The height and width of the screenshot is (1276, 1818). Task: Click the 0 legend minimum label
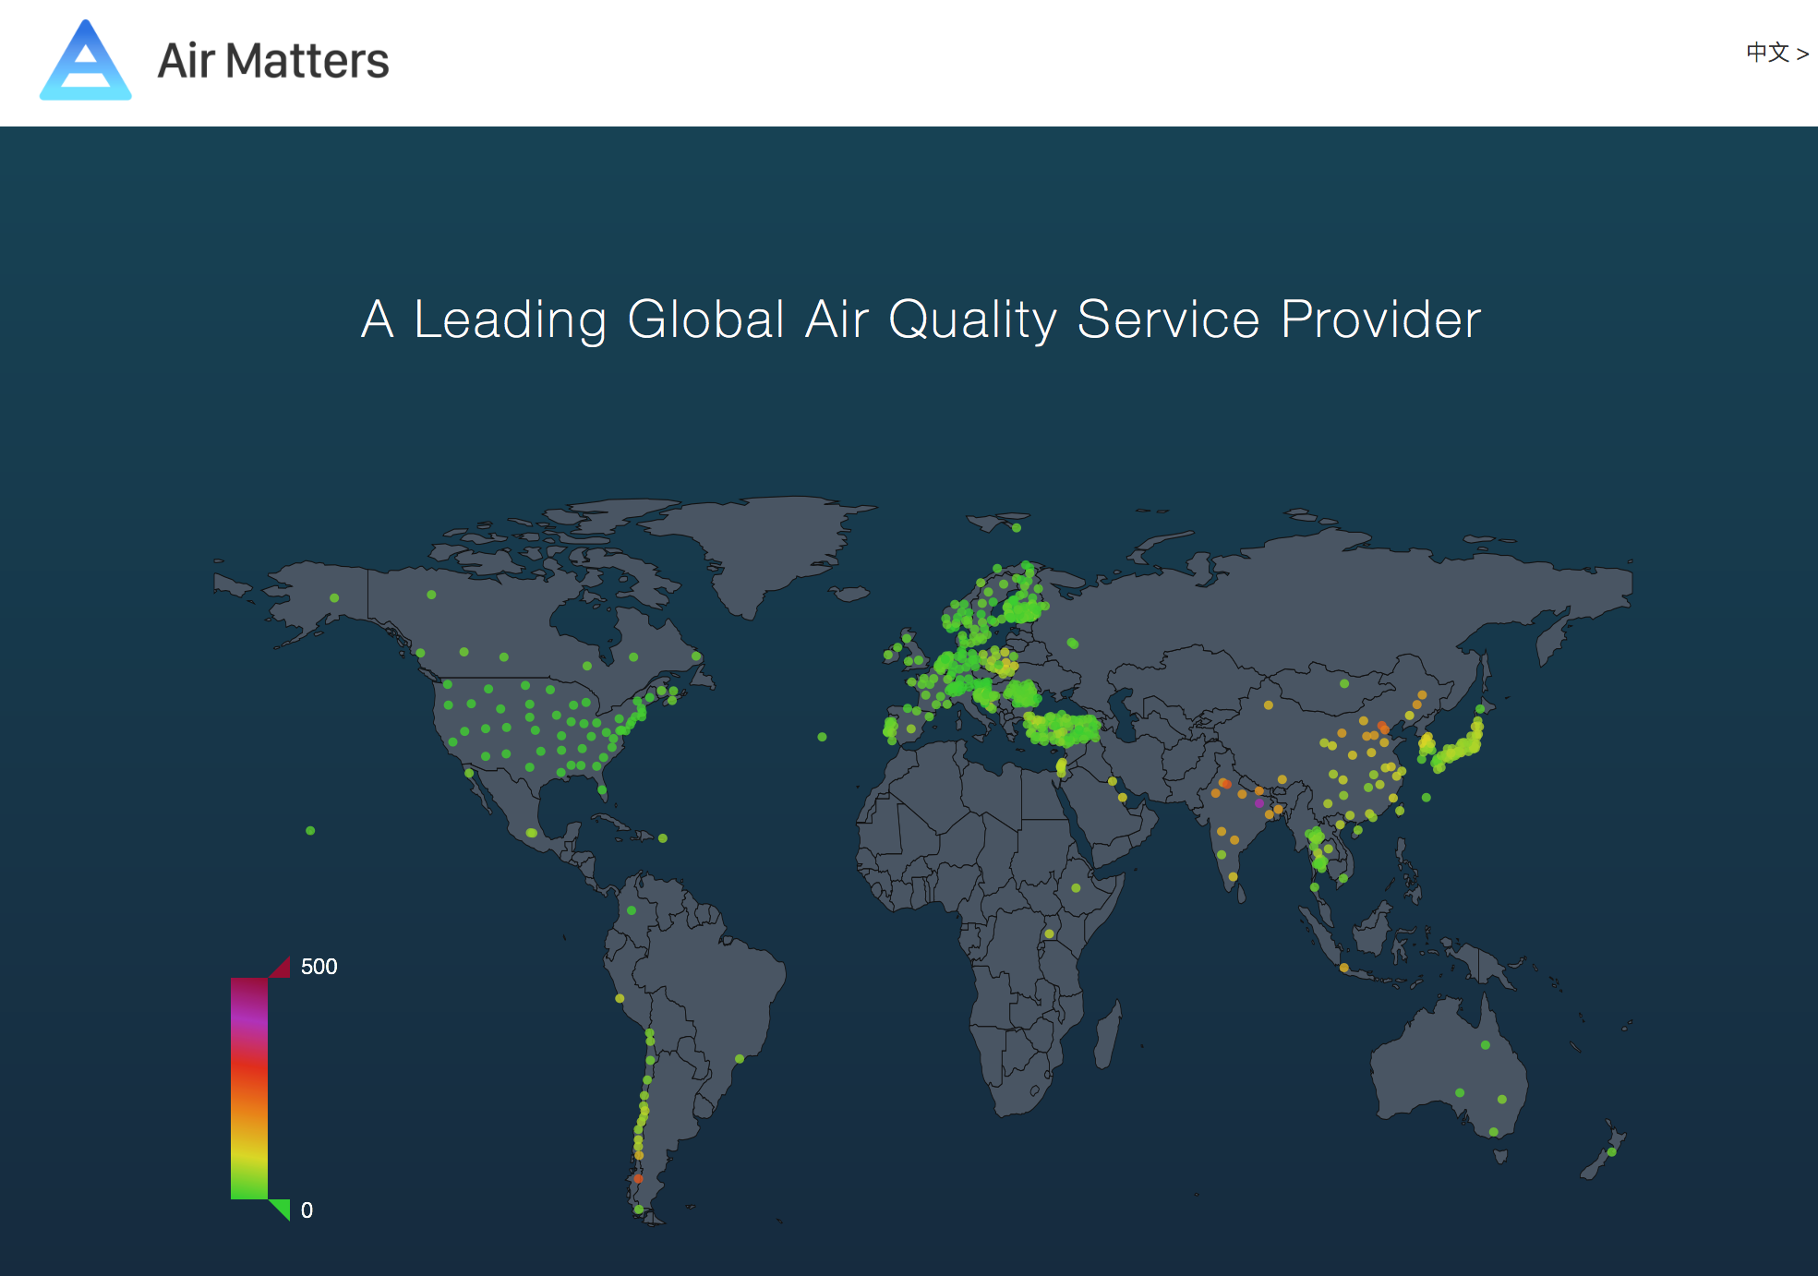coord(307,1210)
